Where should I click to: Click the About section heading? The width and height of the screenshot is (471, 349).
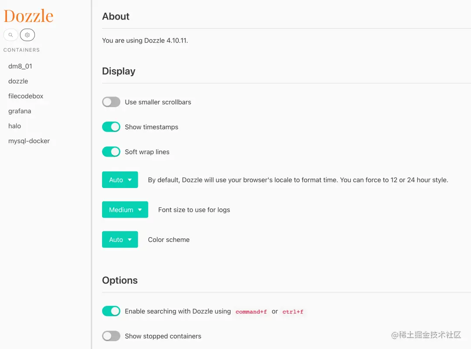pos(116,16)
